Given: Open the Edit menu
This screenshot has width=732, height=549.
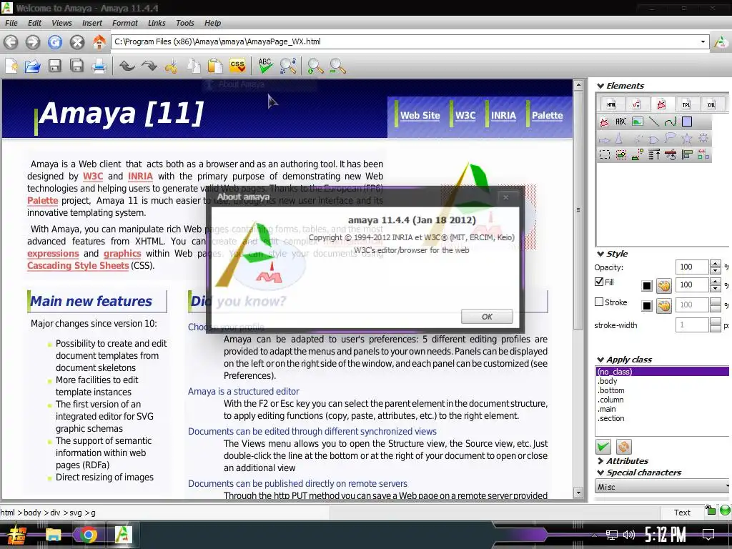Looking at the screenshot, I should click(x=34, y=23).
